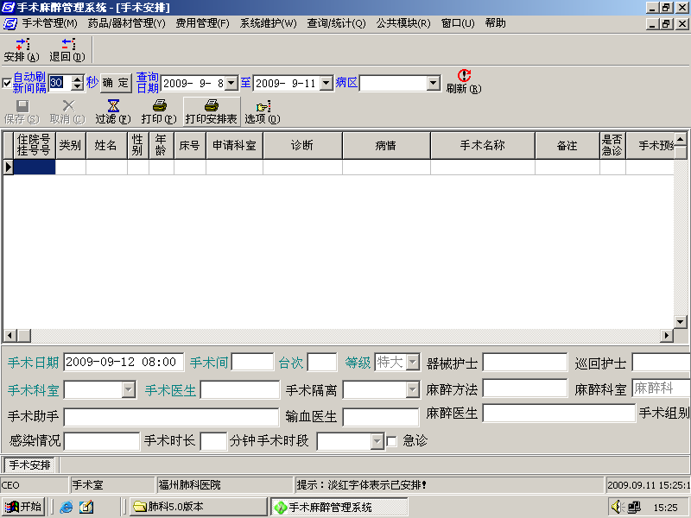Open 选项(O) options icon

coord(263,112)
